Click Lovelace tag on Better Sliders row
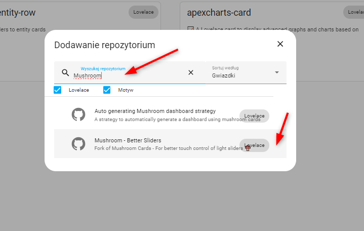Image resolution: width=364 pixels, height=231 pixels. [254, 145]
